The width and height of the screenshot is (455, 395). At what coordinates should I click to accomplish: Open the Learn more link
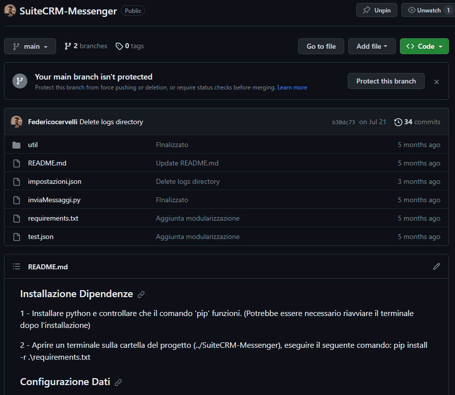pos(292,87)
